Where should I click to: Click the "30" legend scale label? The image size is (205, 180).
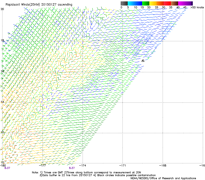click(x=163, y=7)
